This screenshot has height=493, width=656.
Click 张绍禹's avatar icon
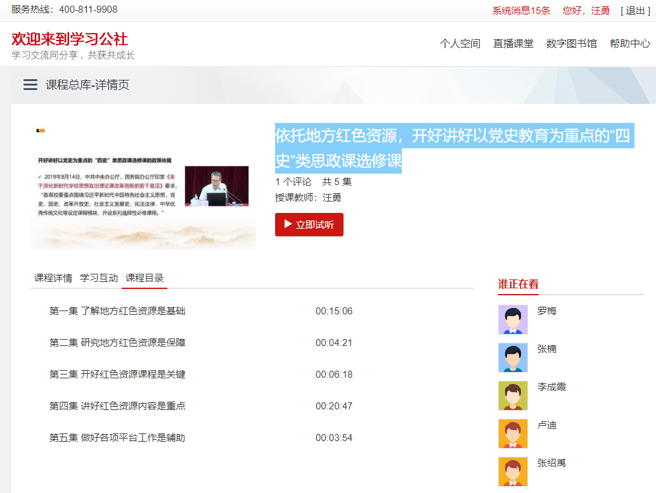(x=513, y=471)
